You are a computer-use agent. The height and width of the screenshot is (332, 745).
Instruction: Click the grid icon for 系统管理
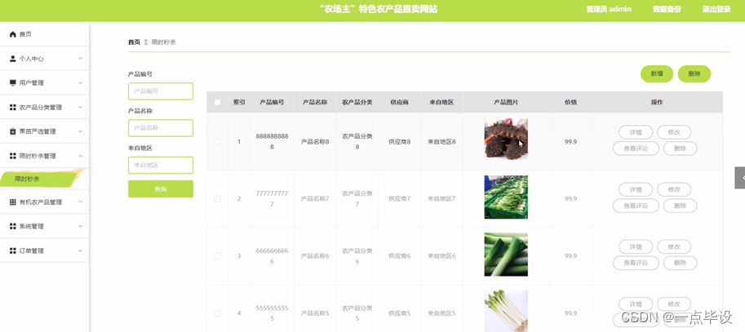[13, 226]
